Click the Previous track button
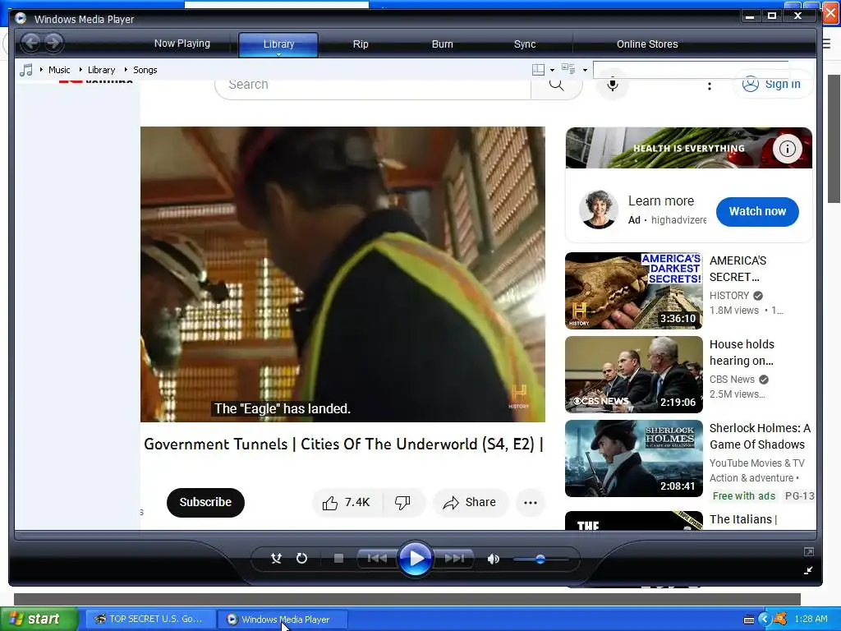The height and width of the screenshot is (631, 841). (377, 559)
